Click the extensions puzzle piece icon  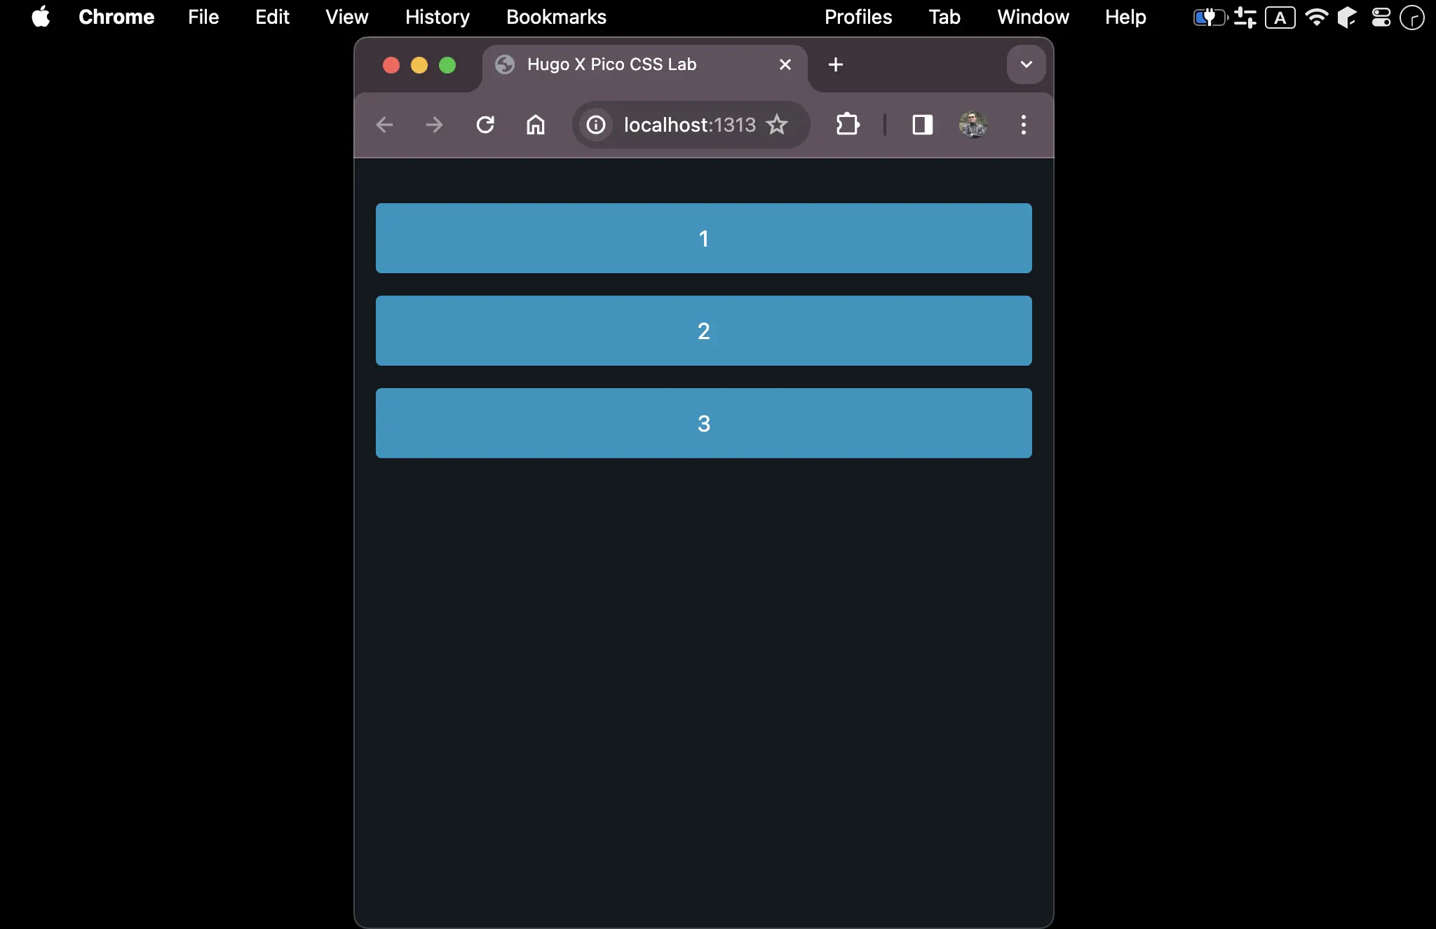(x=848, y=125)
